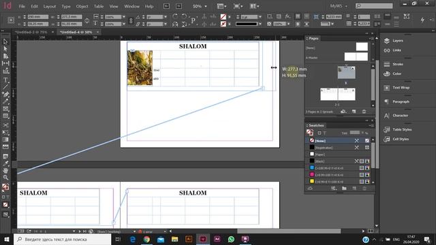
Task: Toggle constrain proportions for scaling link
Action: (131, 20)
